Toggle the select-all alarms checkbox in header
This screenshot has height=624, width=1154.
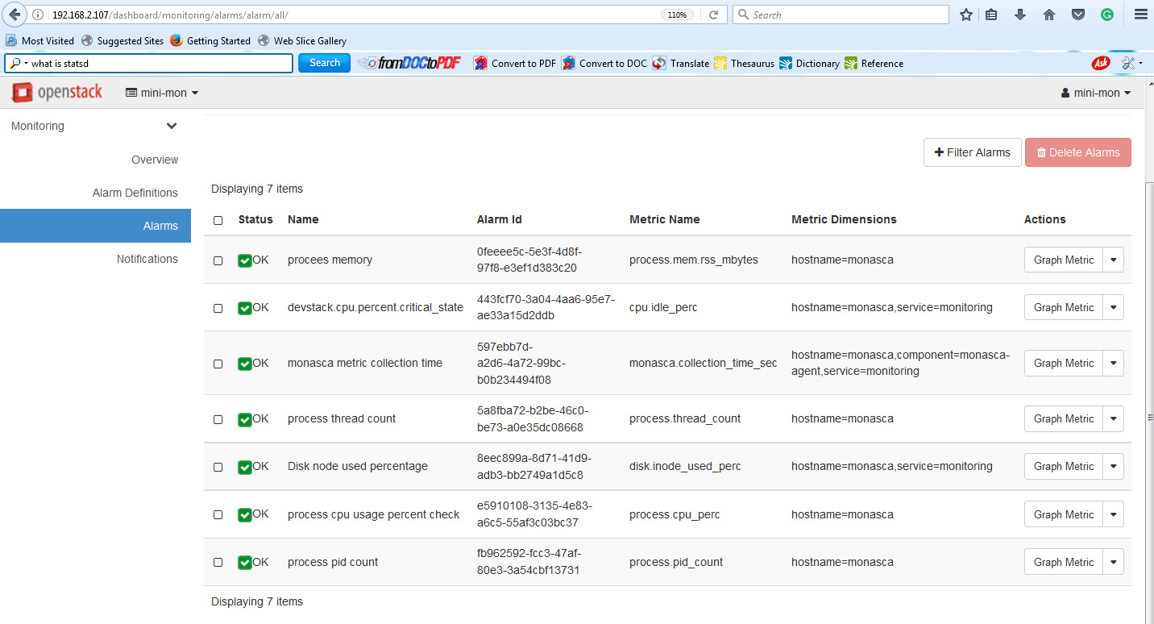click(218, 220)
